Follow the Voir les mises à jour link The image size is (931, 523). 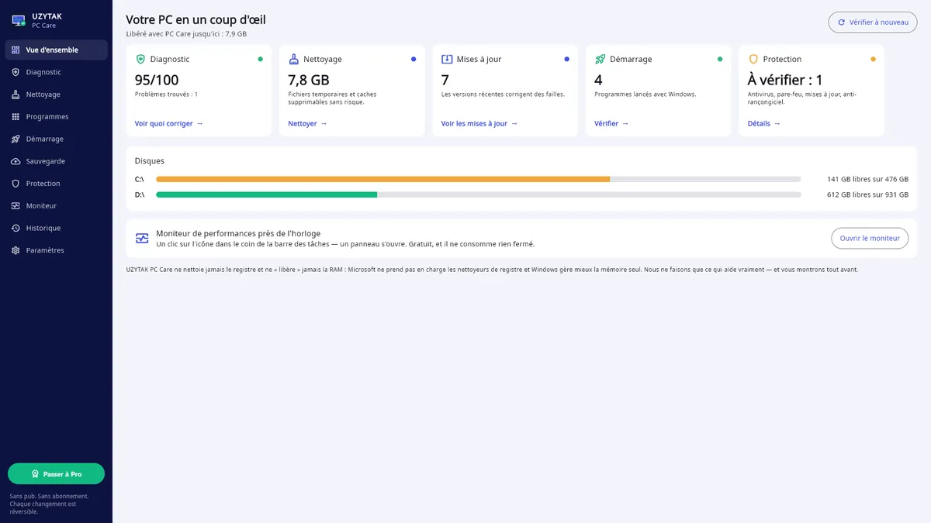479,123
